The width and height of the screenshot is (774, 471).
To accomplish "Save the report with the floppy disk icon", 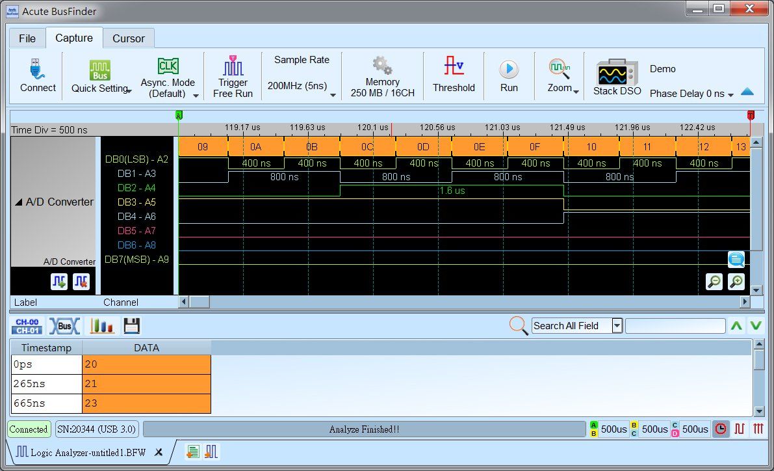I will (131, 325).
